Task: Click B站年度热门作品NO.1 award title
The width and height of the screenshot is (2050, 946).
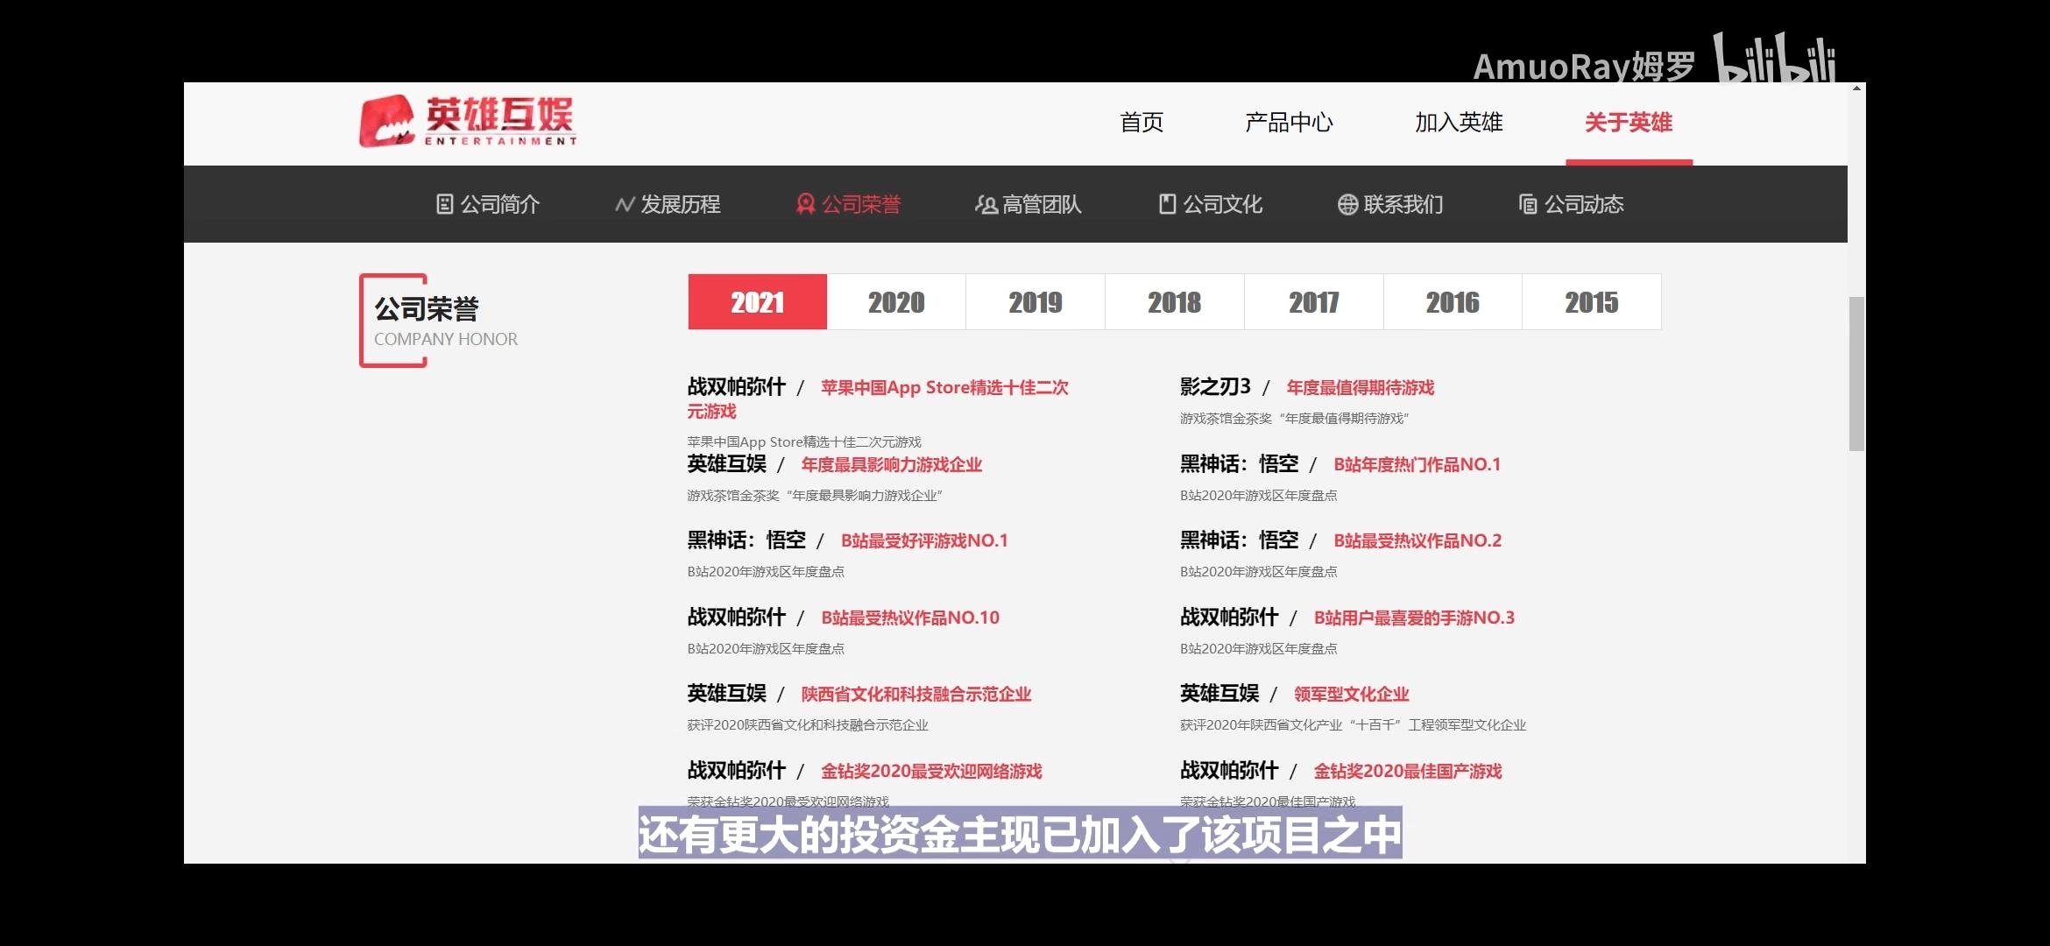Action: pos(1417,464)
